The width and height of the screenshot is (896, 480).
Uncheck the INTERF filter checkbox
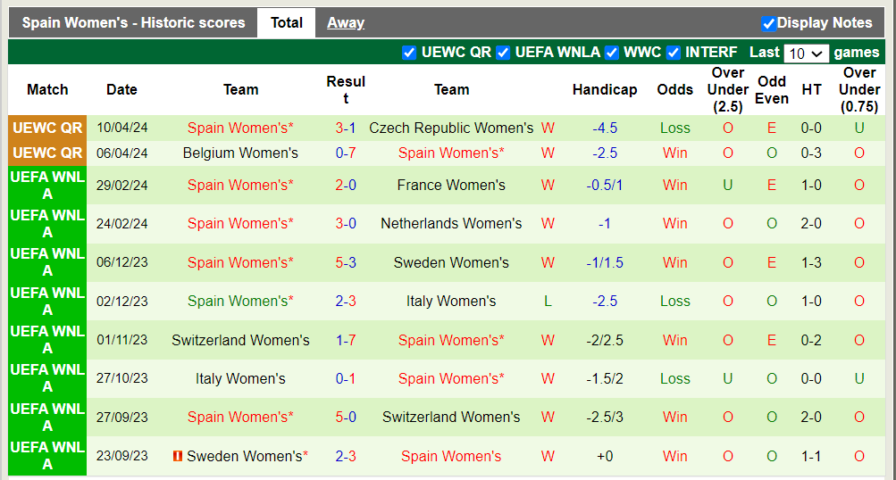[x=674, y=53]
